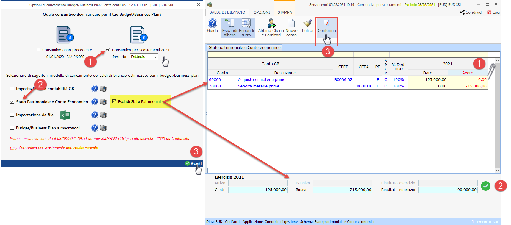Select Stato patrimoniale e Conto economico sheet tab
The height and width of the screenshot is (225, 511).
point(245,48)
